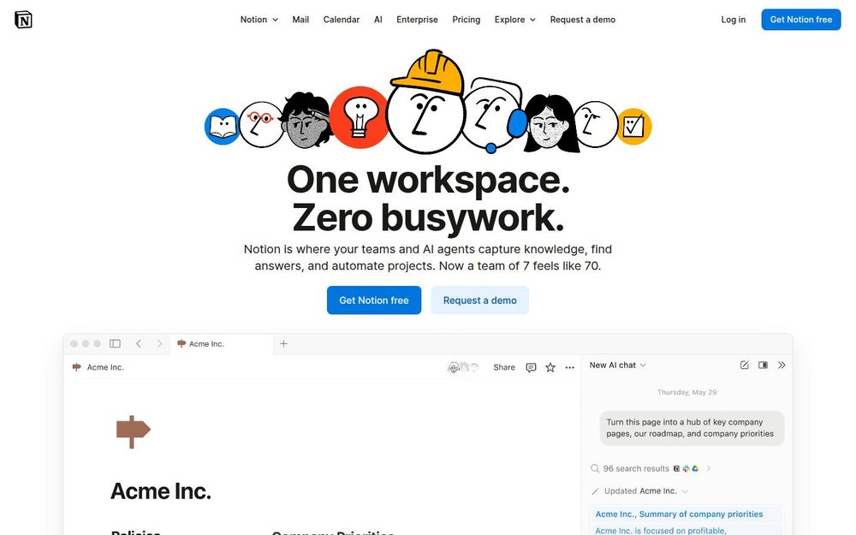Click the comments icon next to Share
This screenshot has width=856, height=535.
531,367
